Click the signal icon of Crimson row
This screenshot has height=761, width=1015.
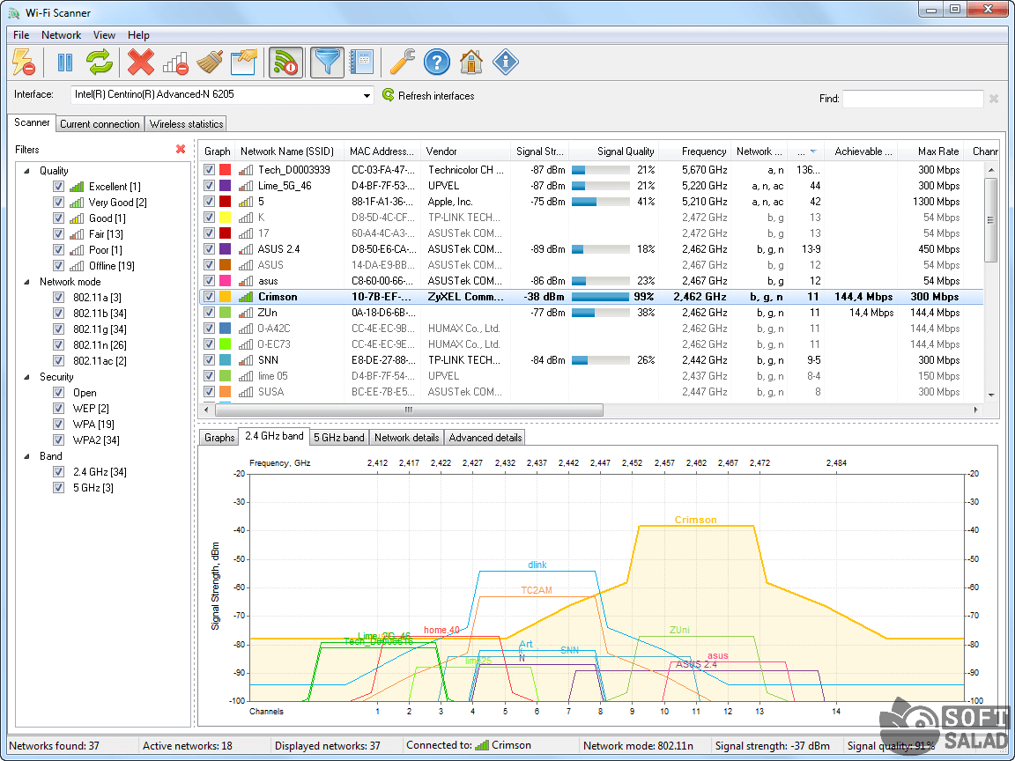pos(246,297)
